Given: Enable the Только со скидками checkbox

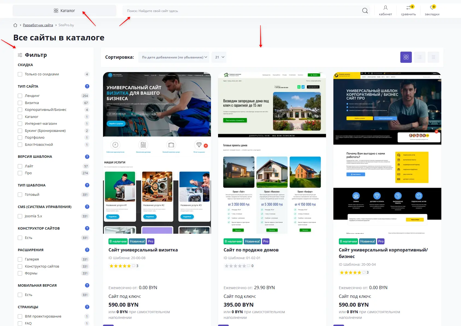Looking at the screenshot, I should pyautogui.click(x=20, y=74).
